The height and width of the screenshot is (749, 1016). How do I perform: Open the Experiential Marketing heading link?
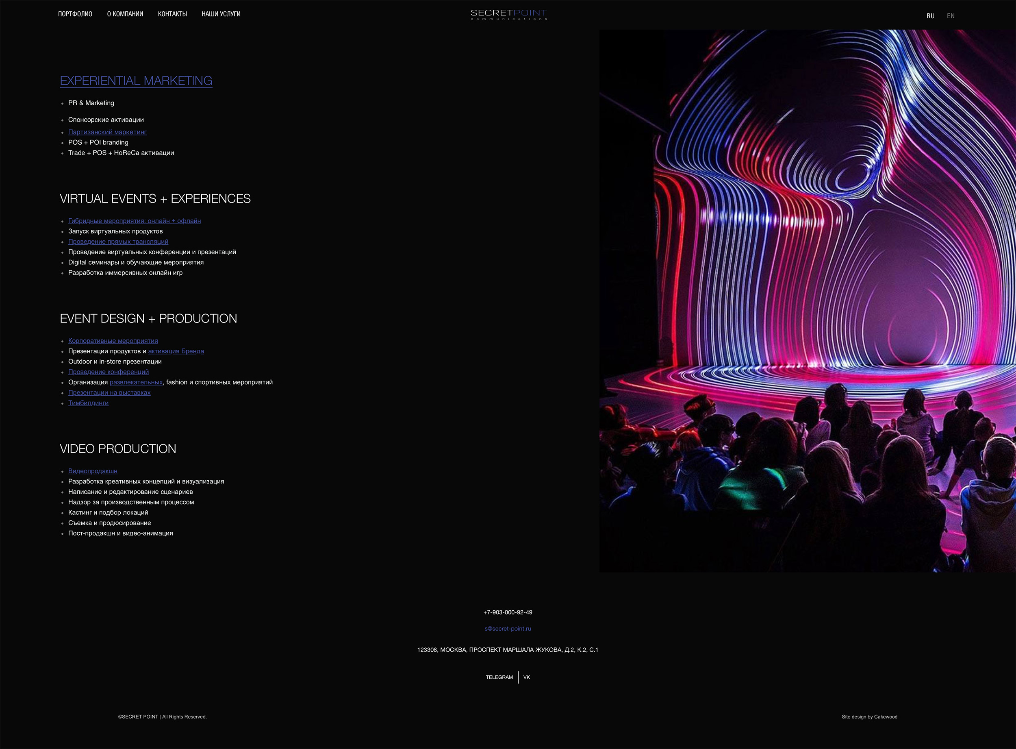[x=136, y=81]
